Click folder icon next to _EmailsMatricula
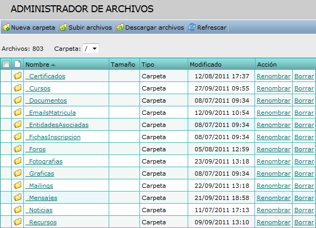The width and height of the screenshot is (316, 228). 17,112
